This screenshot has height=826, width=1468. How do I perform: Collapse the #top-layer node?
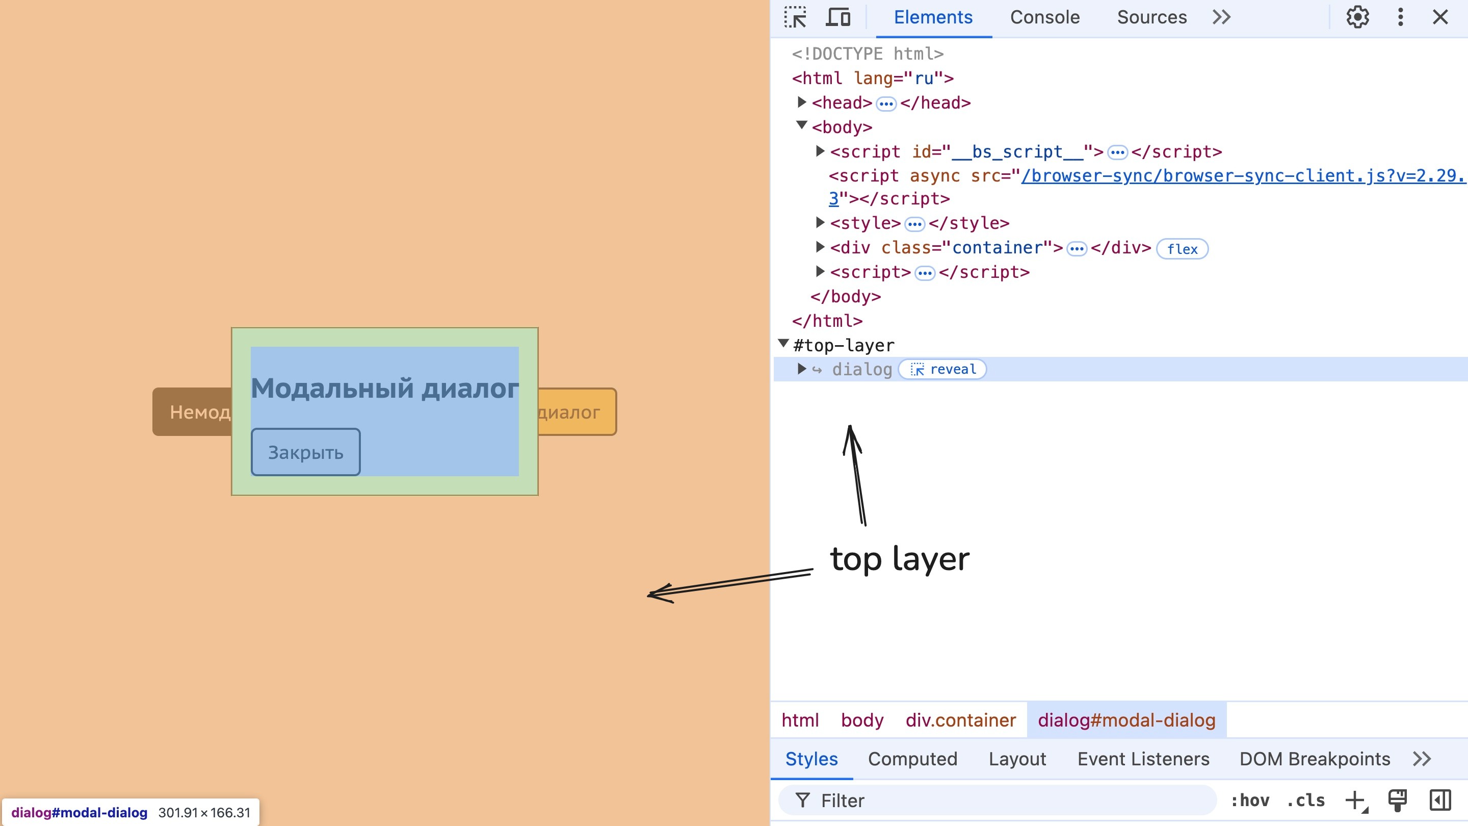(783, 343)
